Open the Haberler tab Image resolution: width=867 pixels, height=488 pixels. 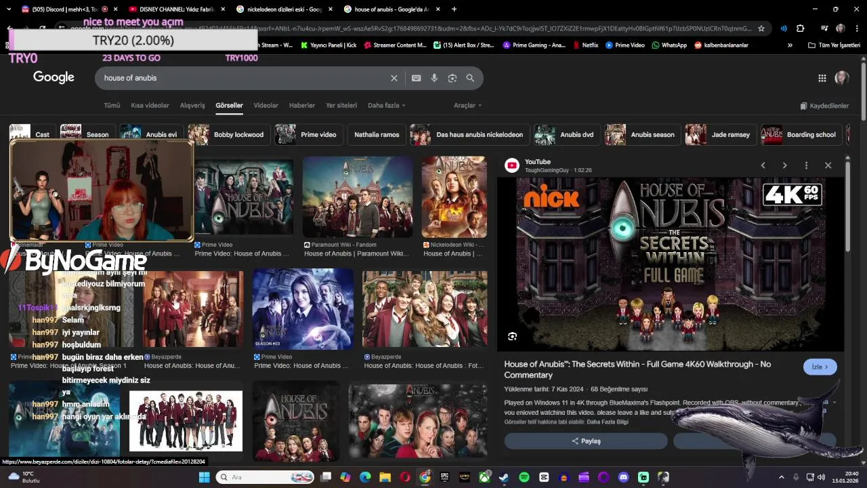point(302,106)
